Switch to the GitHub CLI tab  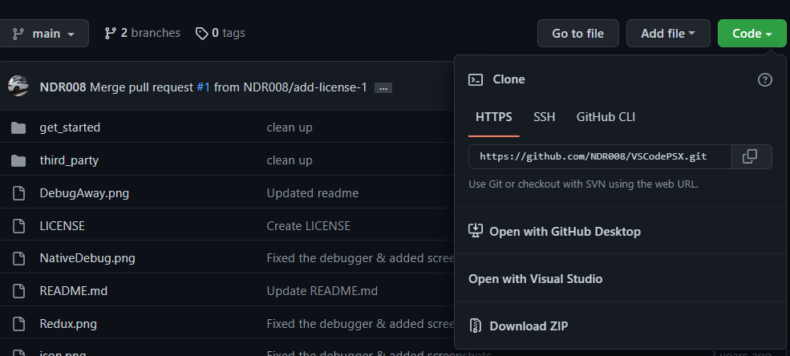(606, 117)
